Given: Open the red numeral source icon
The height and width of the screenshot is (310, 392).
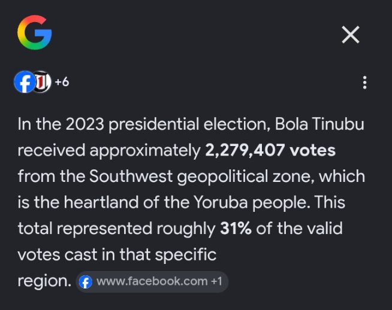Looking at the screenshot, I should pos(42,82).
